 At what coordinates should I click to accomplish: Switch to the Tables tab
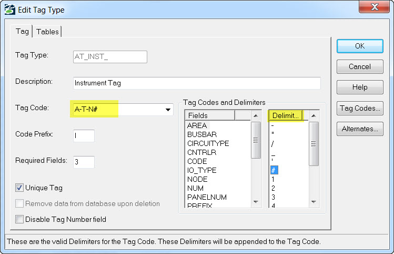(47, 32)
